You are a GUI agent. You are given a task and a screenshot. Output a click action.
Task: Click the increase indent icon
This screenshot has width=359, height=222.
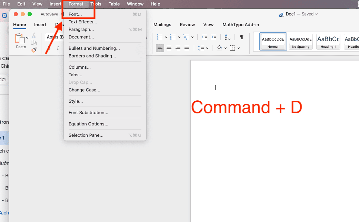click(213, 37)
